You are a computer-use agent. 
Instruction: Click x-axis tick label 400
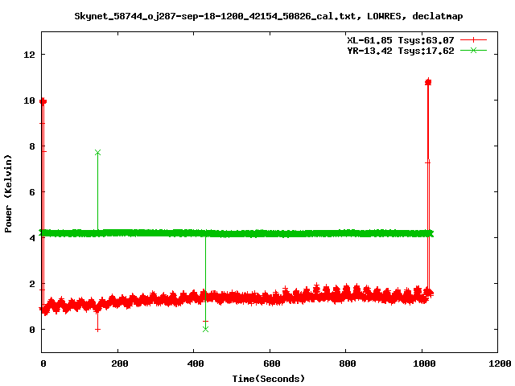(195, 363)
